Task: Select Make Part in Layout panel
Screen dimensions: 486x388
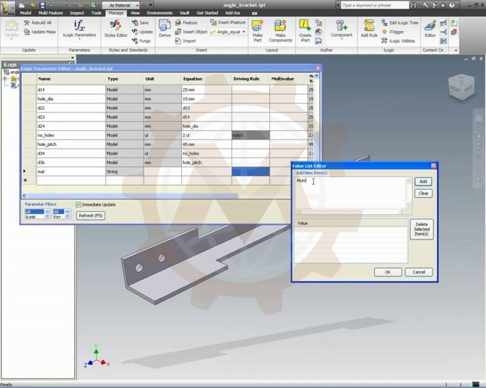Action: tap(257, 31)
